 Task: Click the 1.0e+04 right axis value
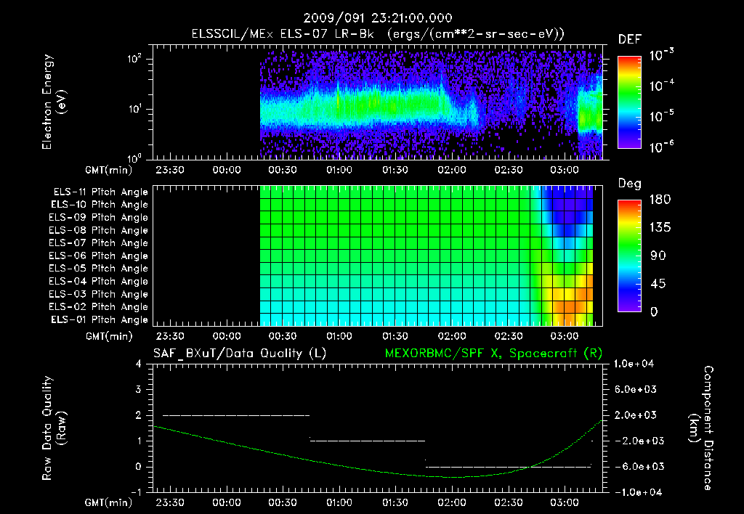(634, 364)
